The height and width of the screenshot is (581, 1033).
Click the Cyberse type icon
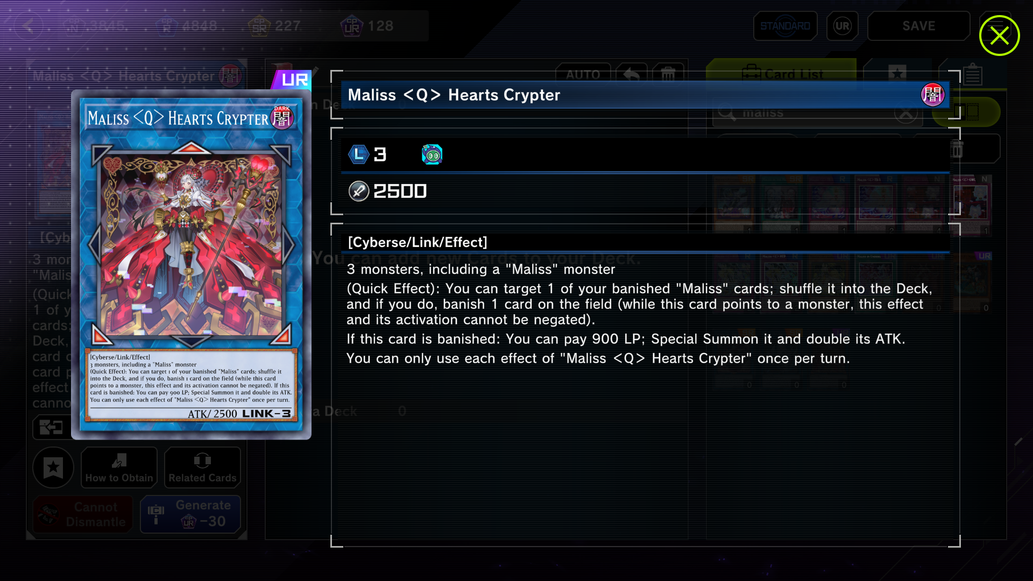click(431, 155)
